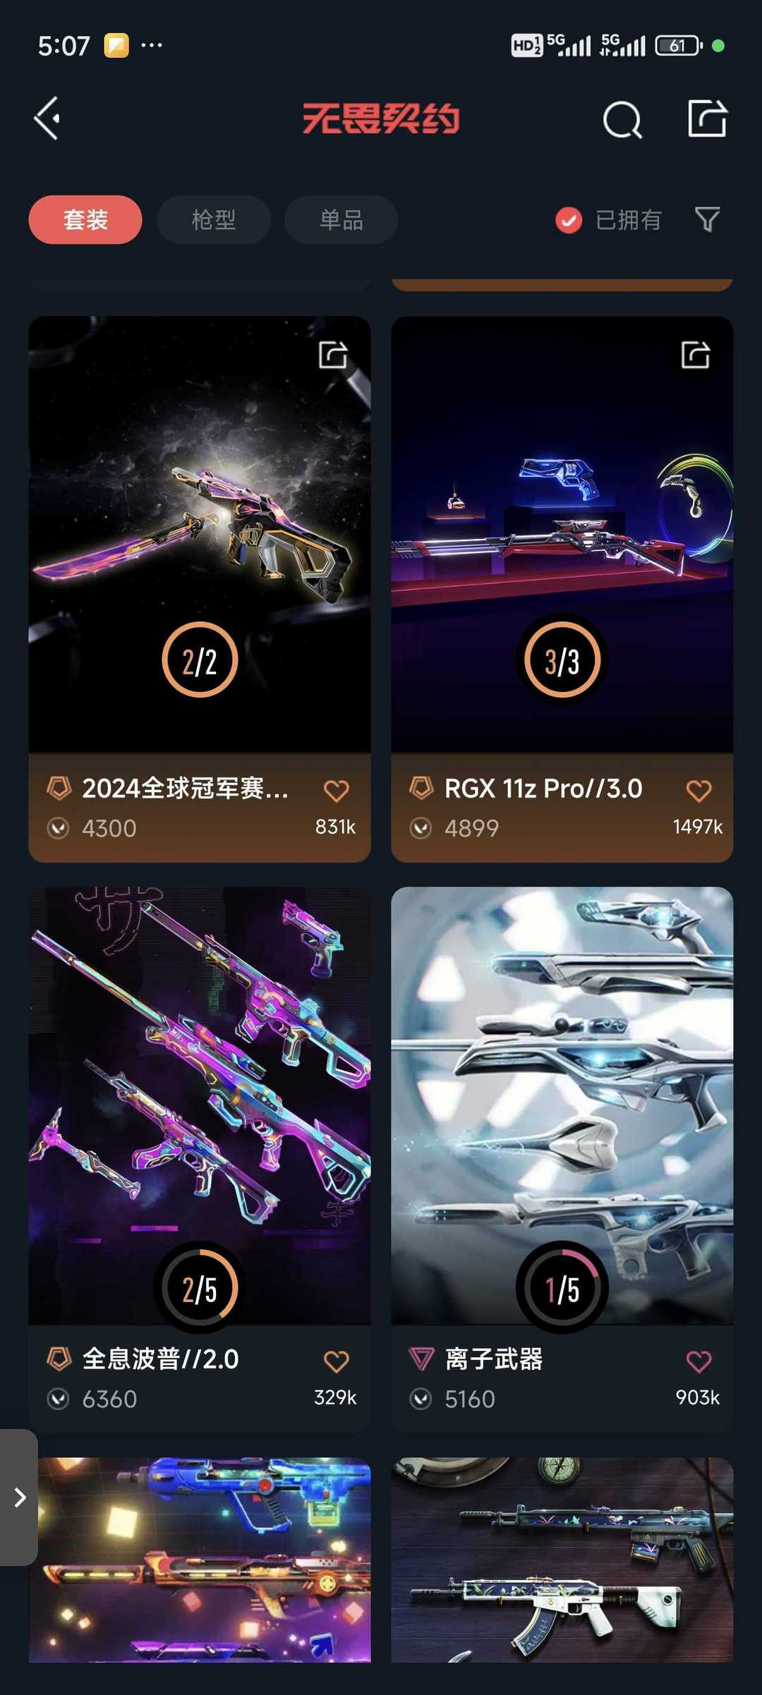Image resolution: width=762 pixels, height=1695 pixels.
Task: Favorite the 2024全球冠军赛 bundle heart
Action: [336, 791]
